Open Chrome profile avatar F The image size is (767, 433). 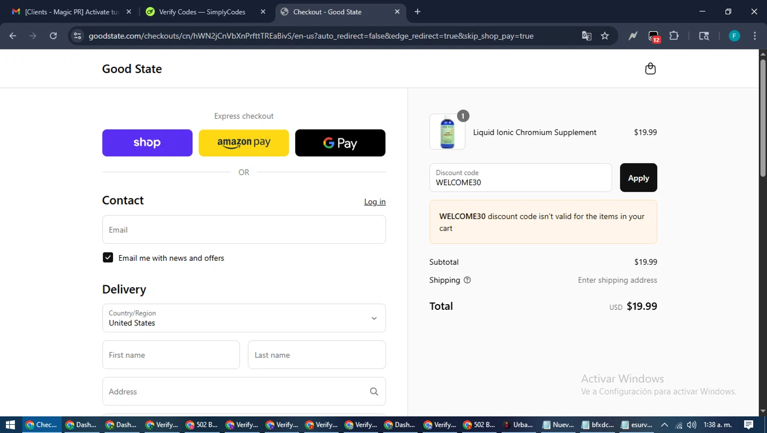pyautogui.click(x=734, y=36)
